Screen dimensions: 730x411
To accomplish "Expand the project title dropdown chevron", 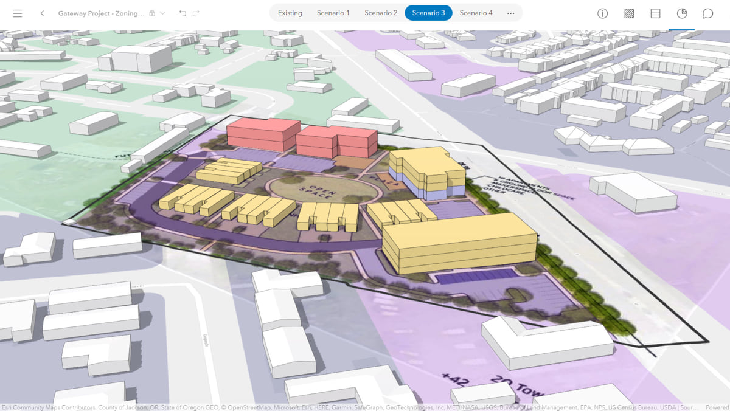I will pyautogui.click(x=162, y=13).
